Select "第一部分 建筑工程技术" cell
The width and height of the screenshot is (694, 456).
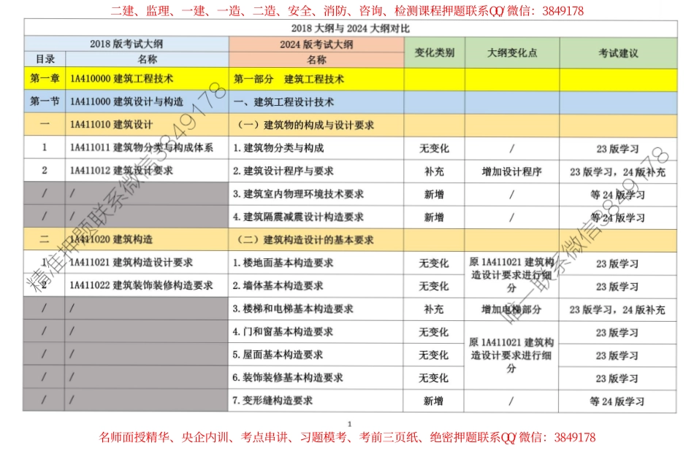tap(316, 80)
